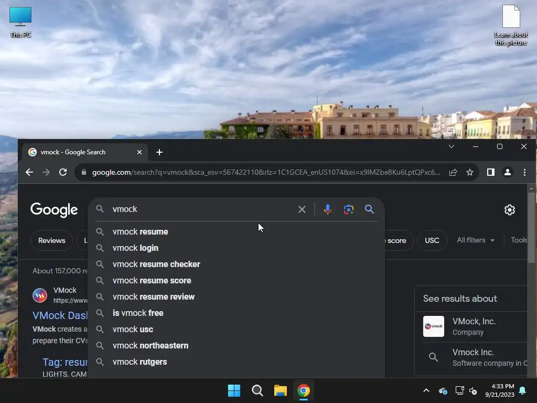The height and width of the screenshot is (403, 537).
Task: Click the Chrome forward arrow button
Action: coord(46,172)
